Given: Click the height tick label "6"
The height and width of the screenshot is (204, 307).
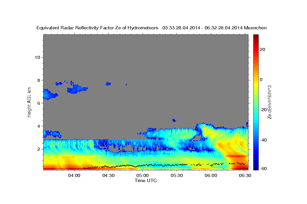Looking at the screenshot, I should pyautogui.click(x=39, y=103).
